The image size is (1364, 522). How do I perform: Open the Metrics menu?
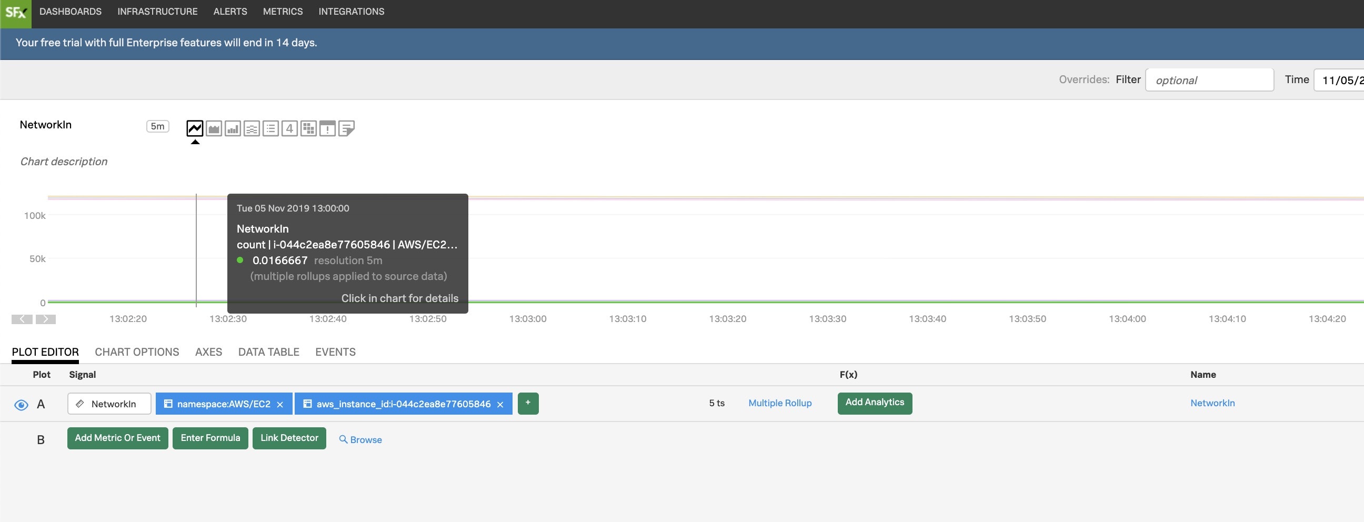click(283, 12)
